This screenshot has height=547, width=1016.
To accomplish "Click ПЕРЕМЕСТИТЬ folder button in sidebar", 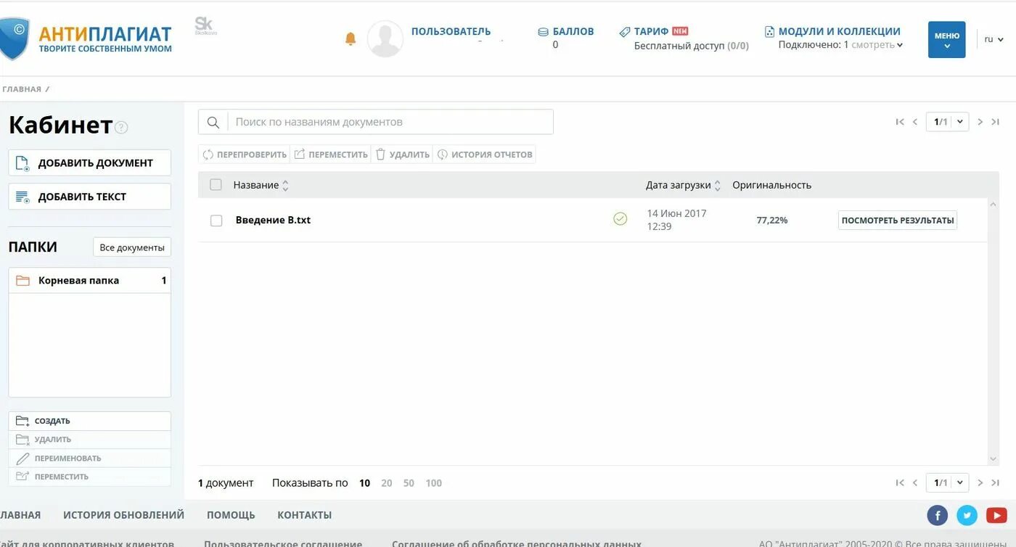I will click(90, 477).
